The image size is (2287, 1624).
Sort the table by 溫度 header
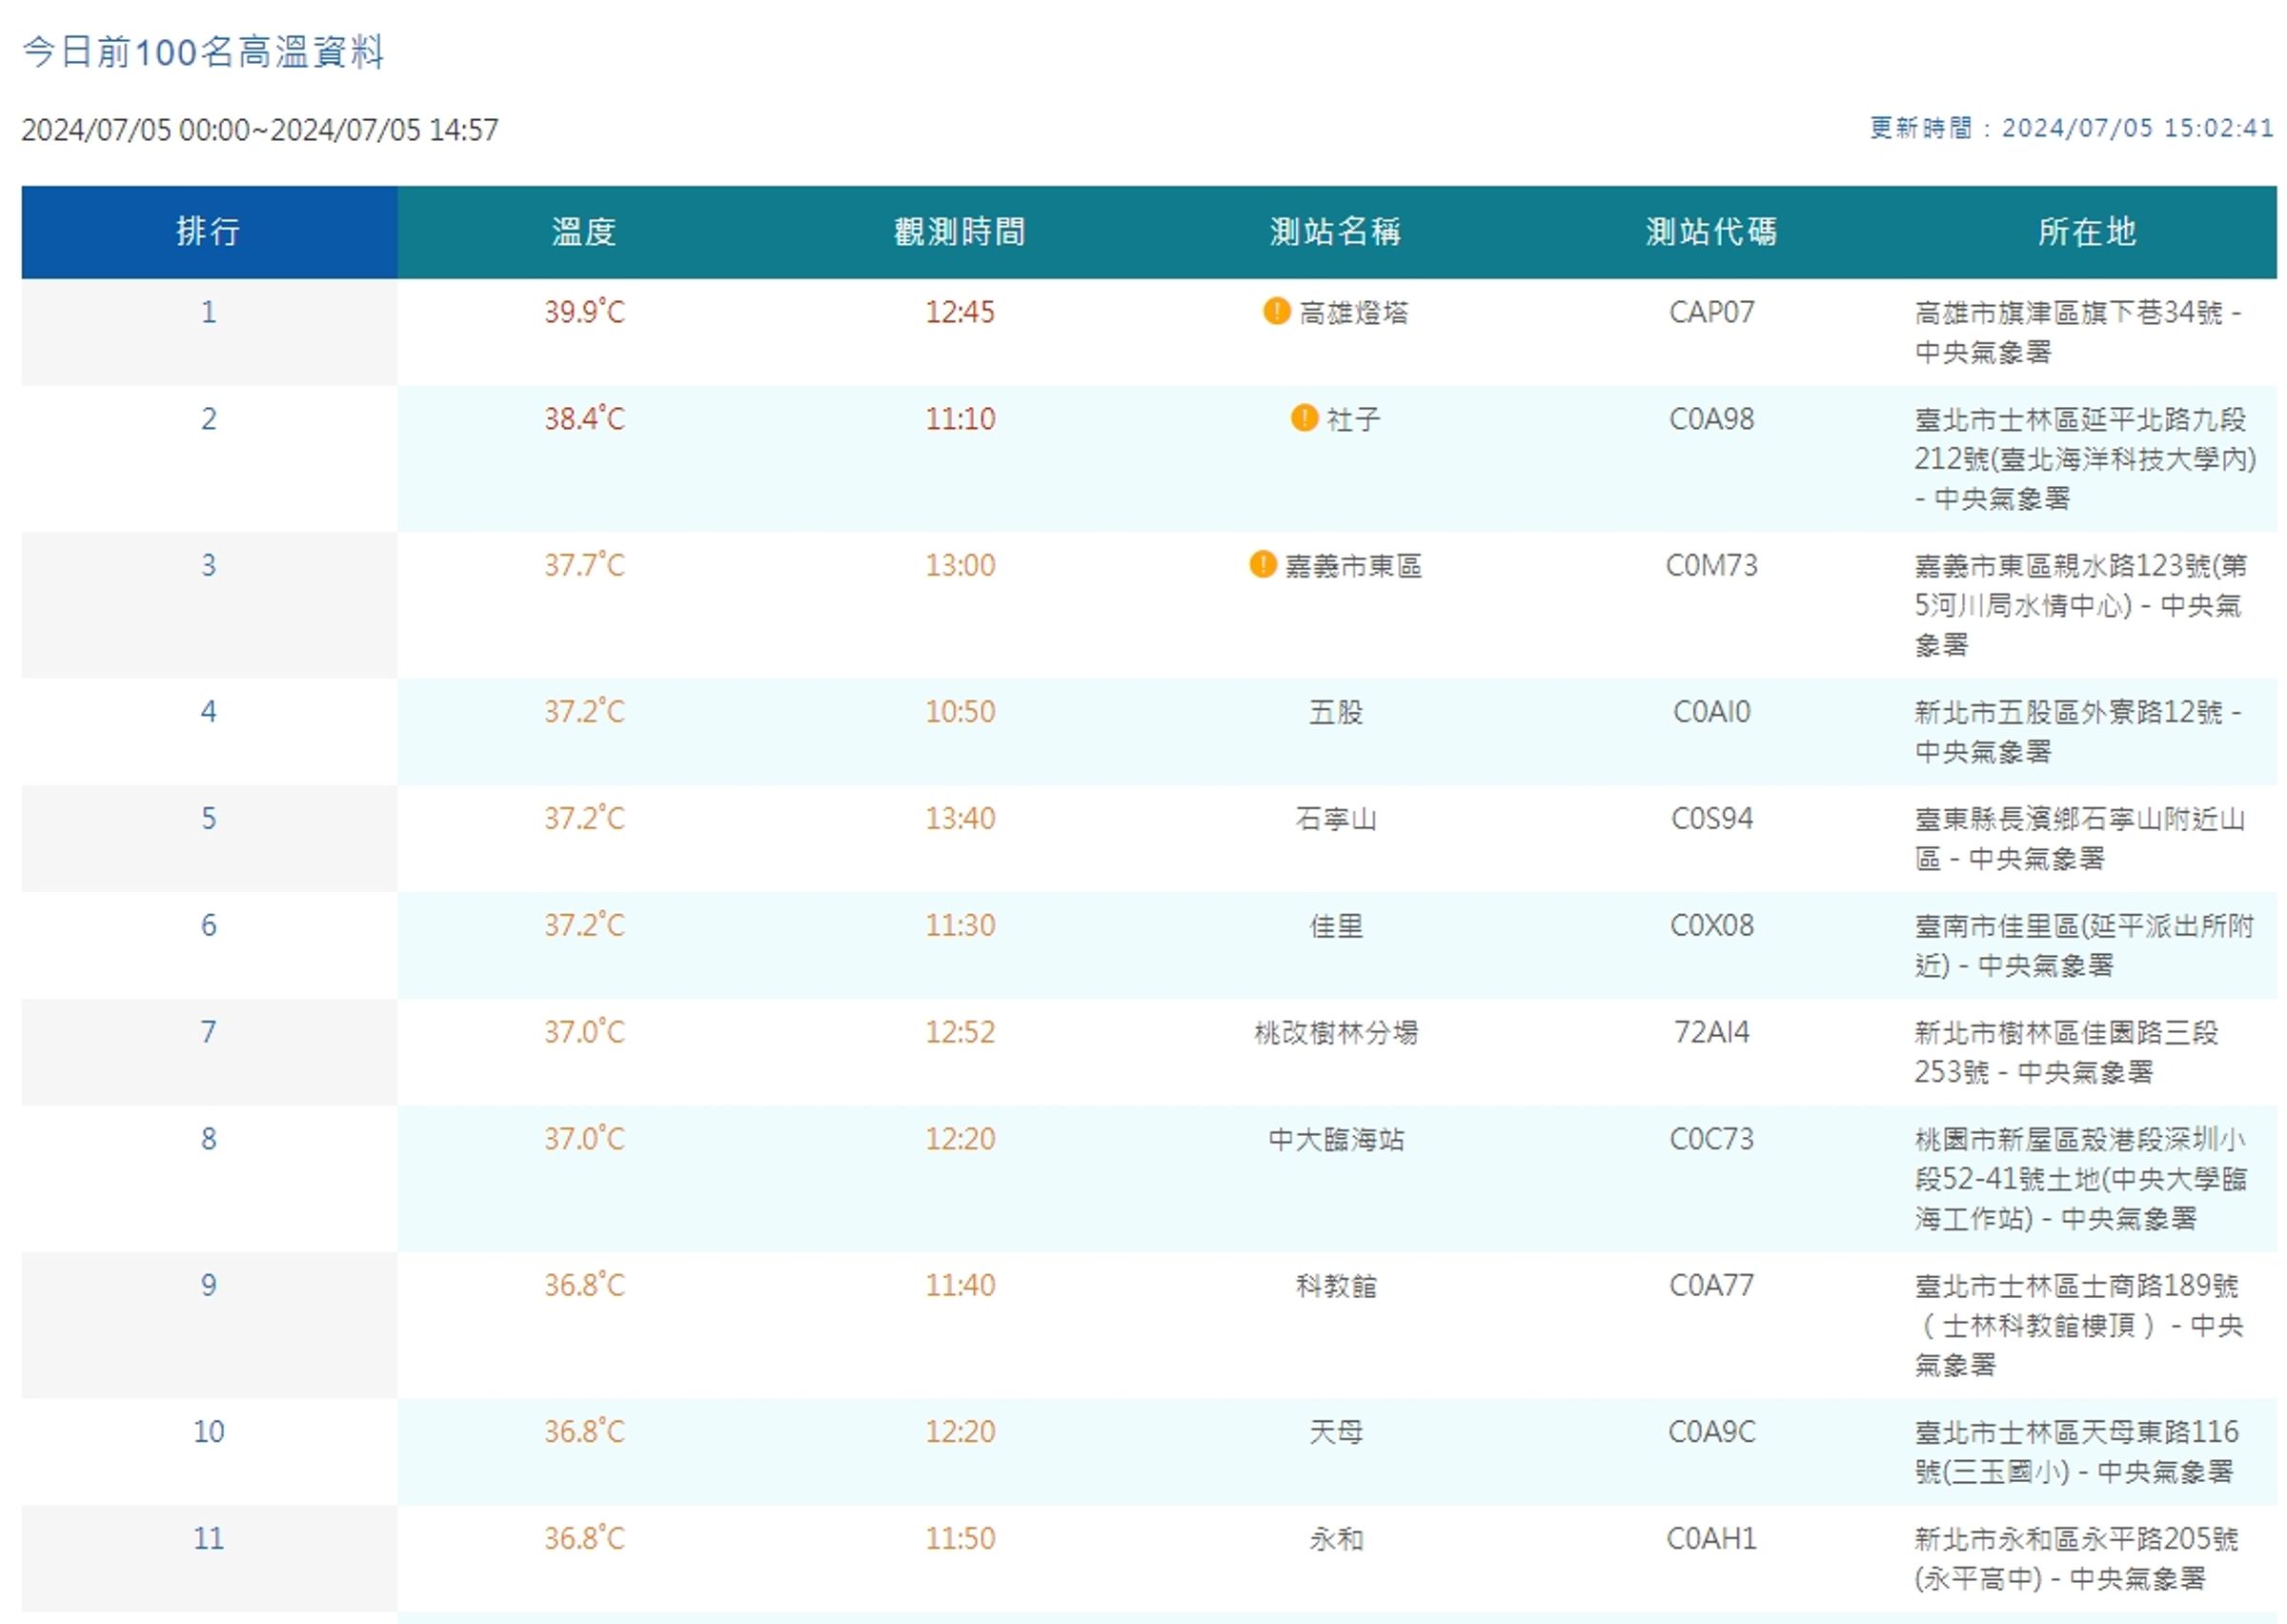tap(584, 231)
